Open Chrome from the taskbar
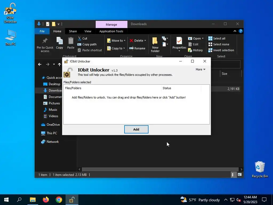 59,200
